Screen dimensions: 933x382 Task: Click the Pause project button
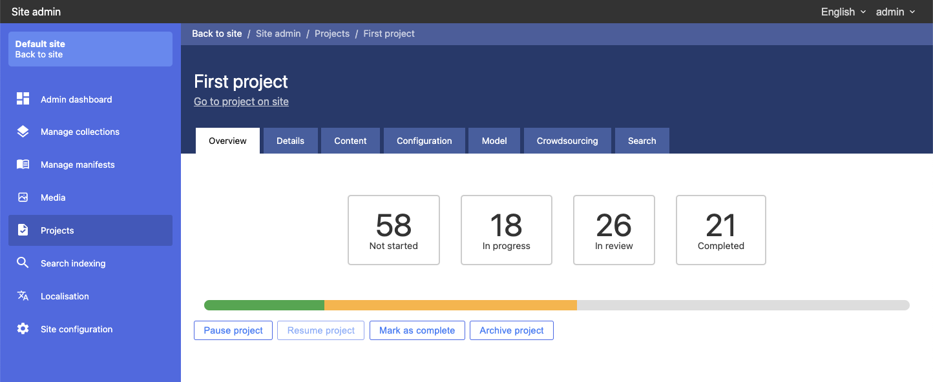point(233,330)
